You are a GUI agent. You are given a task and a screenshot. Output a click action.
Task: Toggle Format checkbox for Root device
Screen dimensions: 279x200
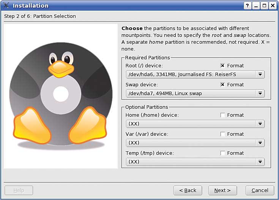tap(222, 66)
